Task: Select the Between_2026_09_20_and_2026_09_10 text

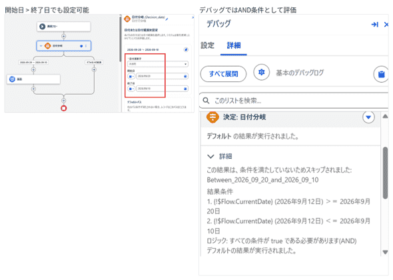Action: pyautogui.click(x=262, y=180)
